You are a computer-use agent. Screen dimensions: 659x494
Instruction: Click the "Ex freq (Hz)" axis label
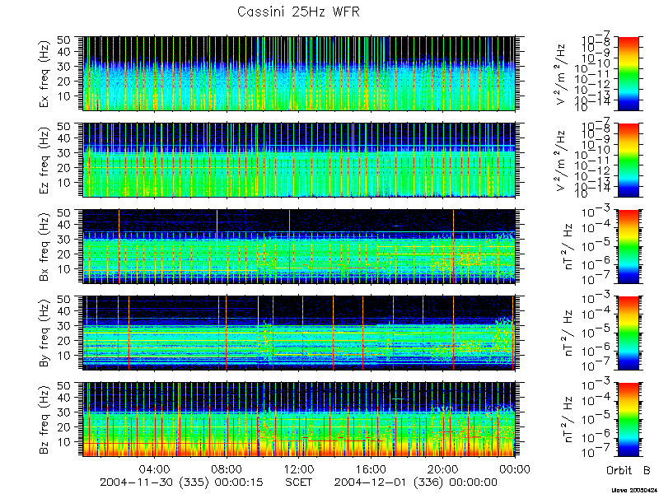[45, 73]
